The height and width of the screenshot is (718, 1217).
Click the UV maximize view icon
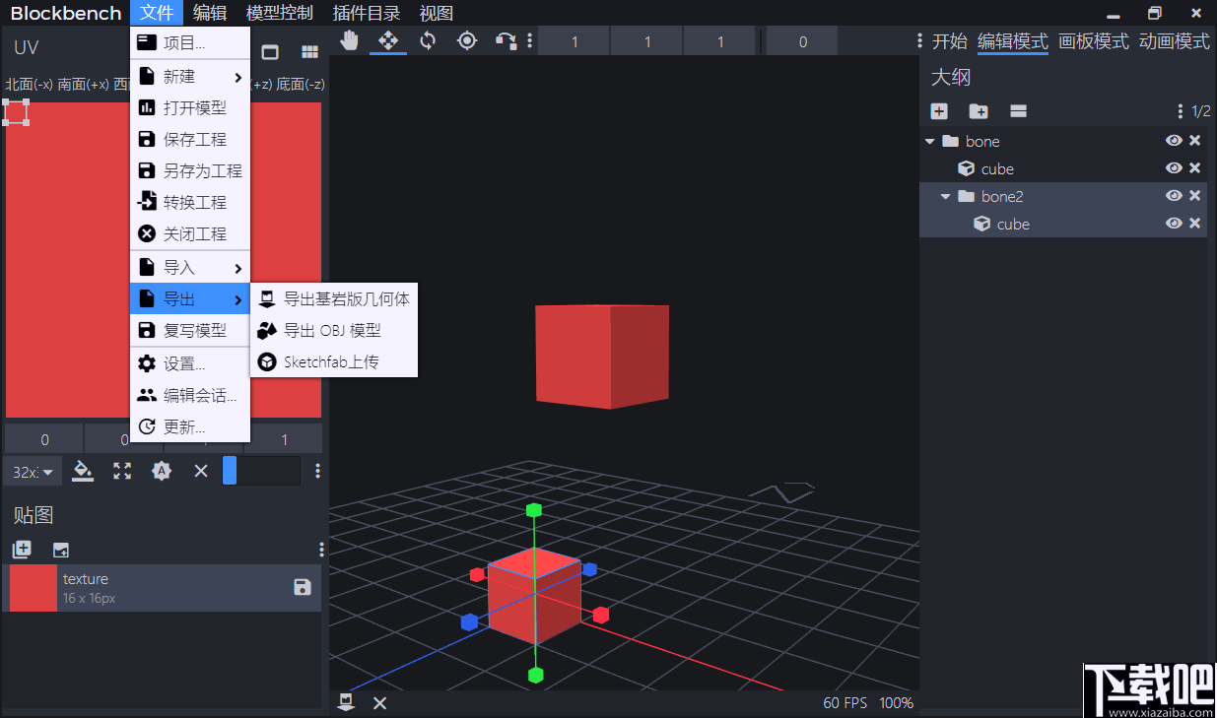coord(122,471)
